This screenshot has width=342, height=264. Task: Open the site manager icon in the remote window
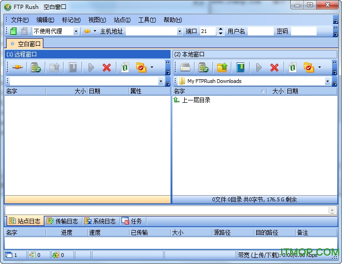pos(36,67)
